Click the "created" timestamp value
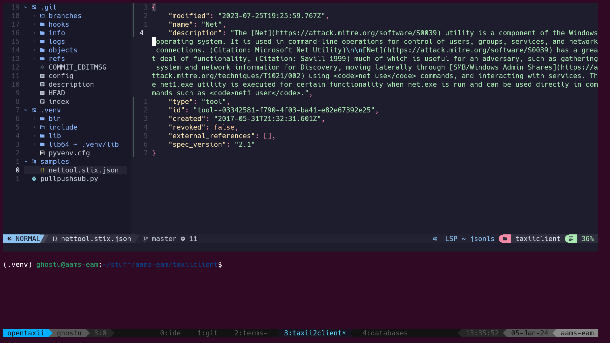The height and width of the screenshot is (343, 610). [x=268, y=118]
